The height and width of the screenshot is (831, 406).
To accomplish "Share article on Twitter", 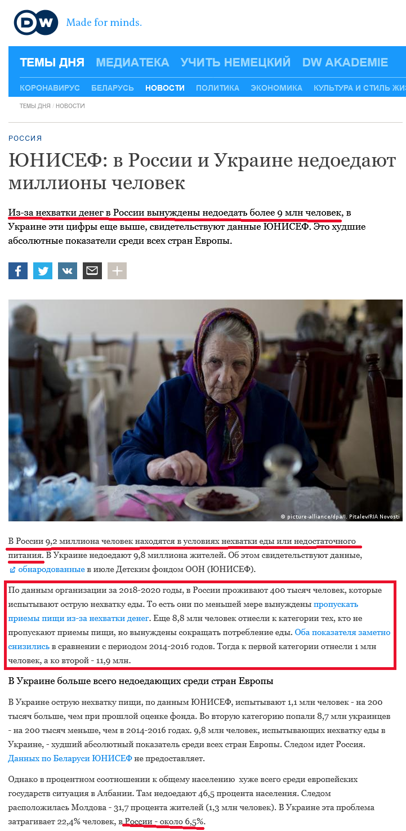I will click(43, 271).
